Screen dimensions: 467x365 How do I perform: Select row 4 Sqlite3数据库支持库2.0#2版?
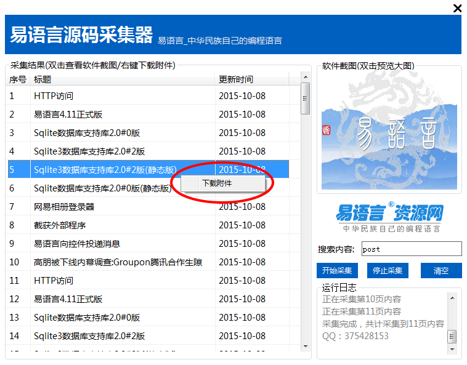pyautogui.click(x=148, y=151)
